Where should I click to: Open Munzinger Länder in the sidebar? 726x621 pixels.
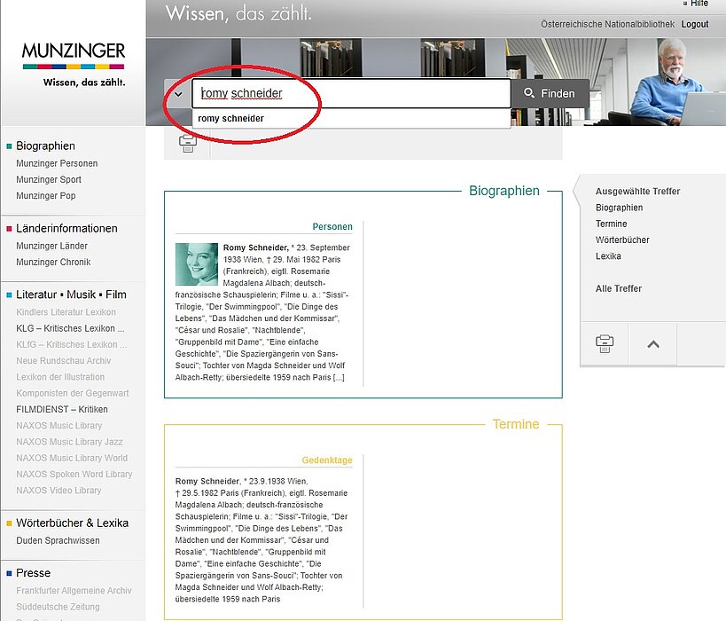click(51, 246)
